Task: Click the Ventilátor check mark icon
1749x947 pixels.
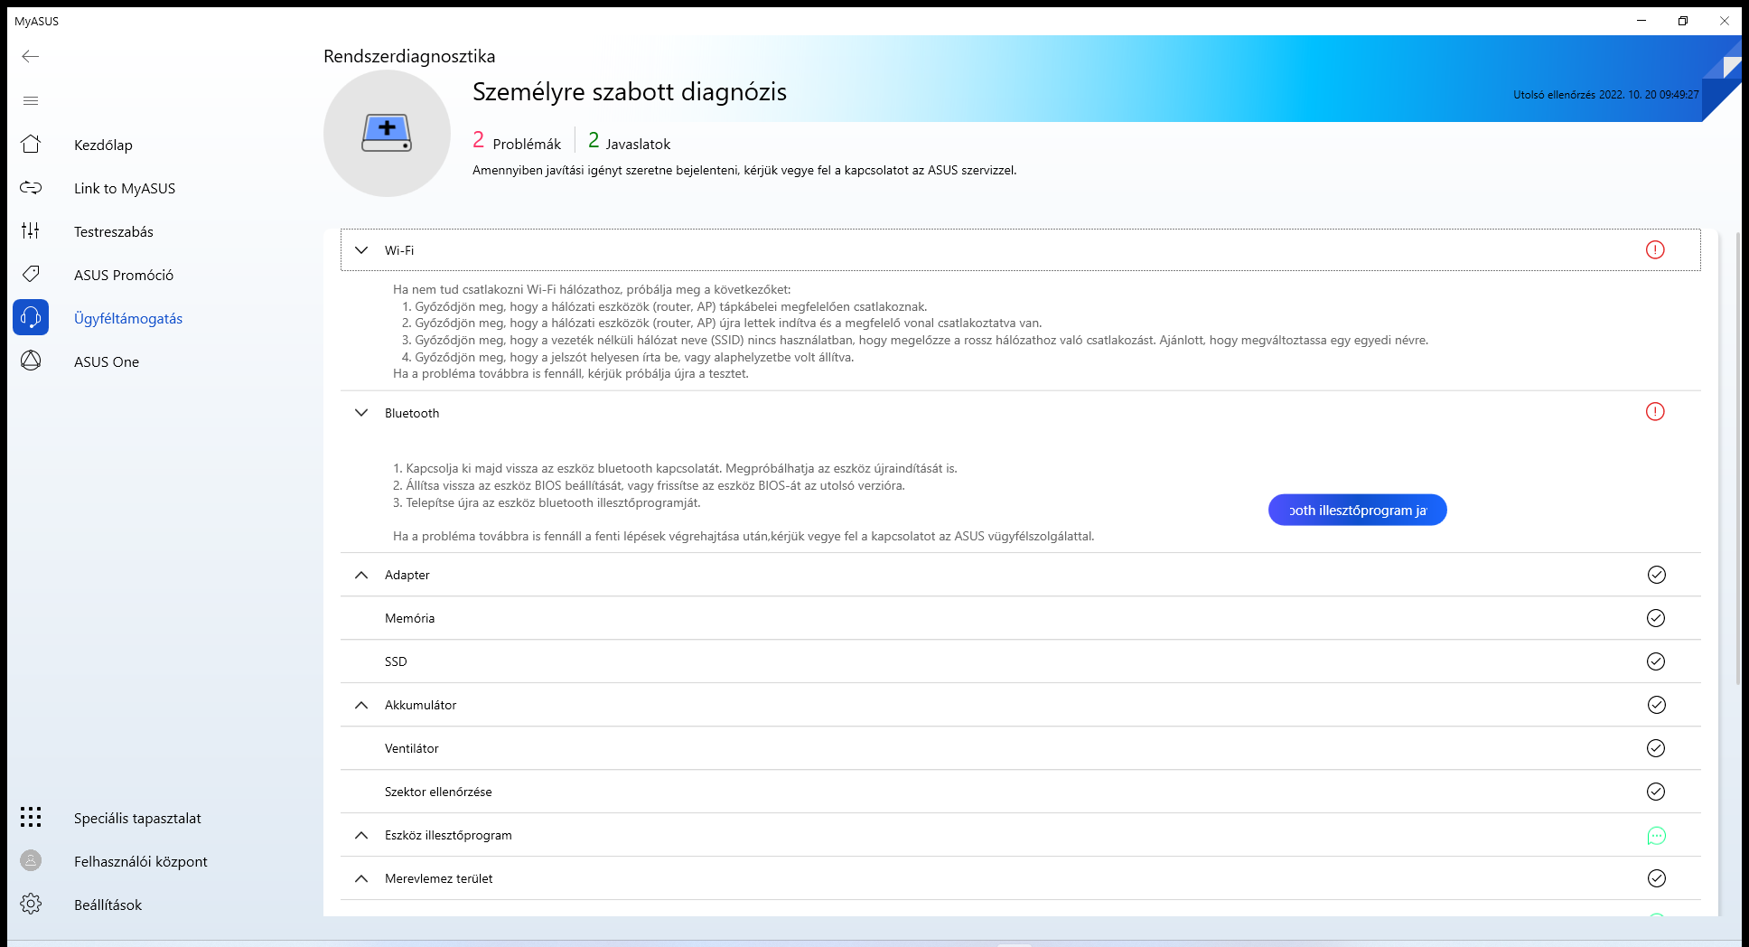Action: 1656,748
